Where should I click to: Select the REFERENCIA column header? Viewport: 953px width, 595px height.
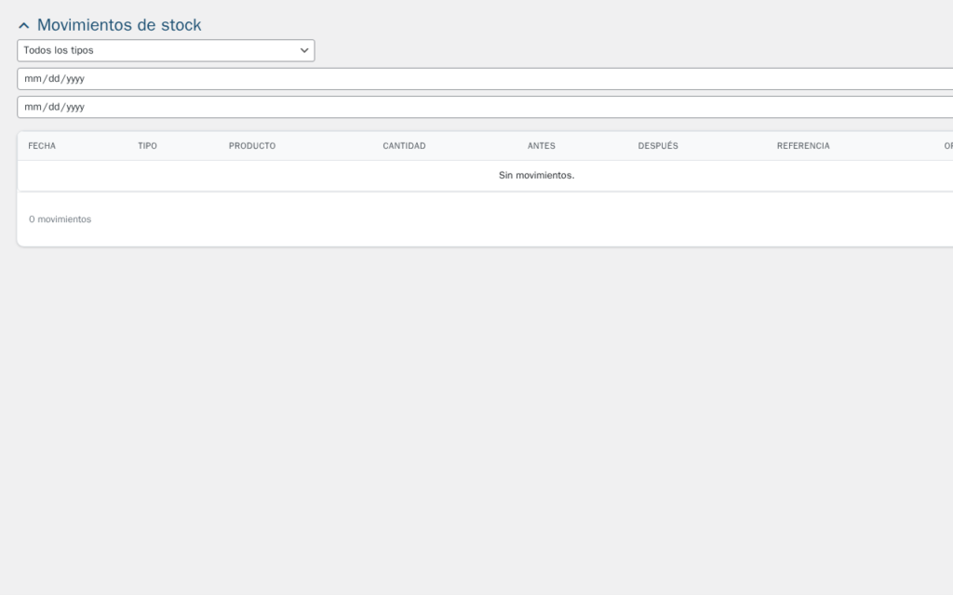802,146
